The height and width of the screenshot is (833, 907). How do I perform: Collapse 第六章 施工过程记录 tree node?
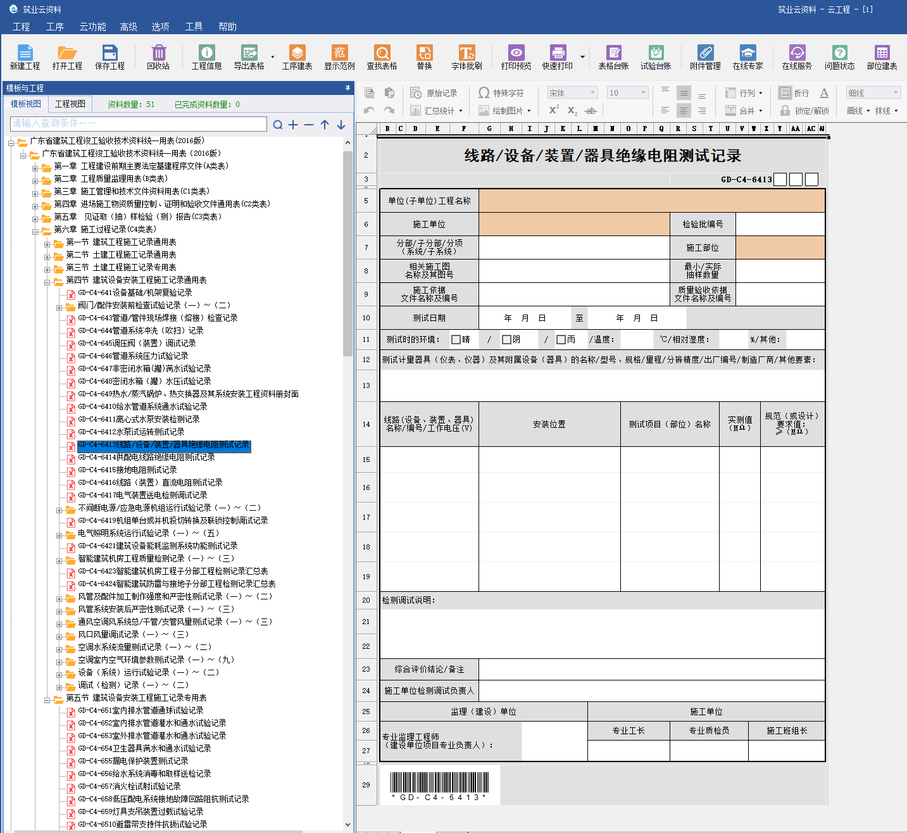(36, 230)
